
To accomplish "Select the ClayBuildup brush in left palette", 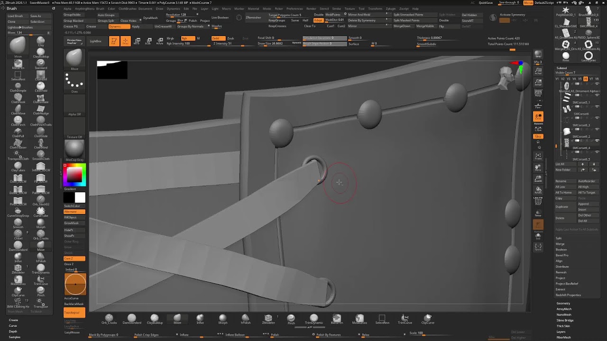I will click(x=41, y=53).
